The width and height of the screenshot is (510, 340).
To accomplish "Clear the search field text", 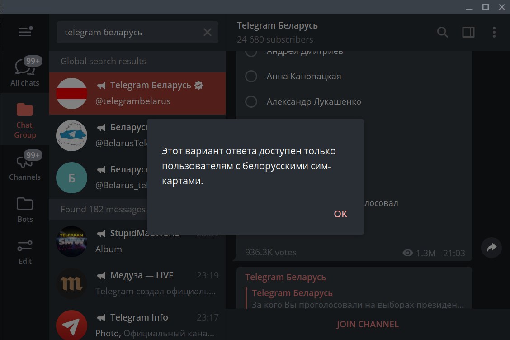I will (x=208, y=32).
